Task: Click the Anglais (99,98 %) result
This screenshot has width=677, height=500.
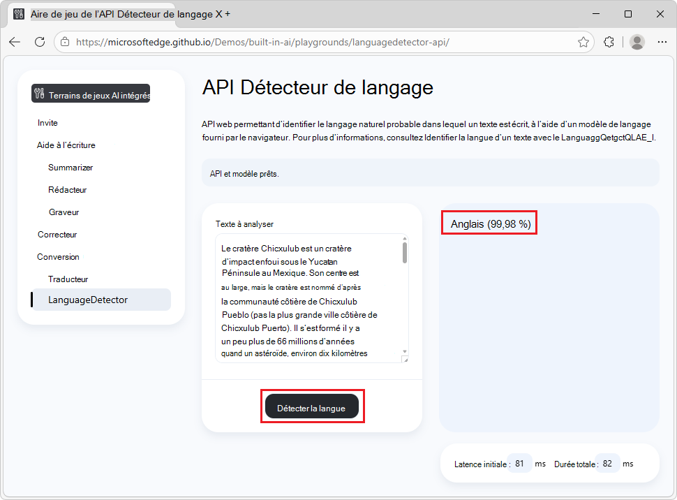Action: coord(491,224)
